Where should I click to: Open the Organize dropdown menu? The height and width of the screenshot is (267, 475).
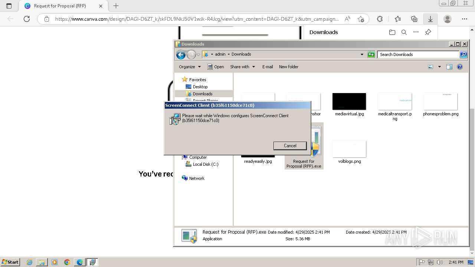click(x=190, y=67)
